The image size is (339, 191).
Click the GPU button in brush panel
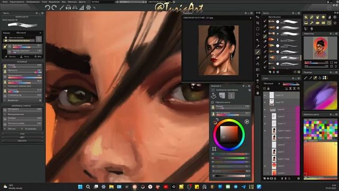pos(38,57)
